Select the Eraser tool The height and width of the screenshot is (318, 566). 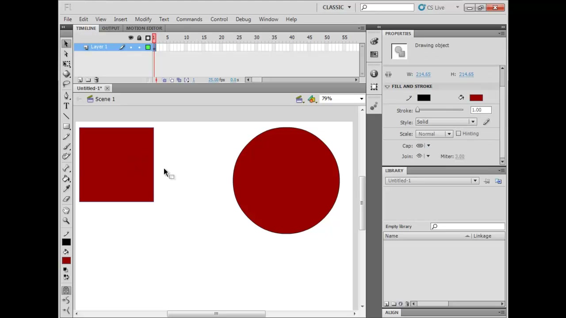click(x=66, y=199)
